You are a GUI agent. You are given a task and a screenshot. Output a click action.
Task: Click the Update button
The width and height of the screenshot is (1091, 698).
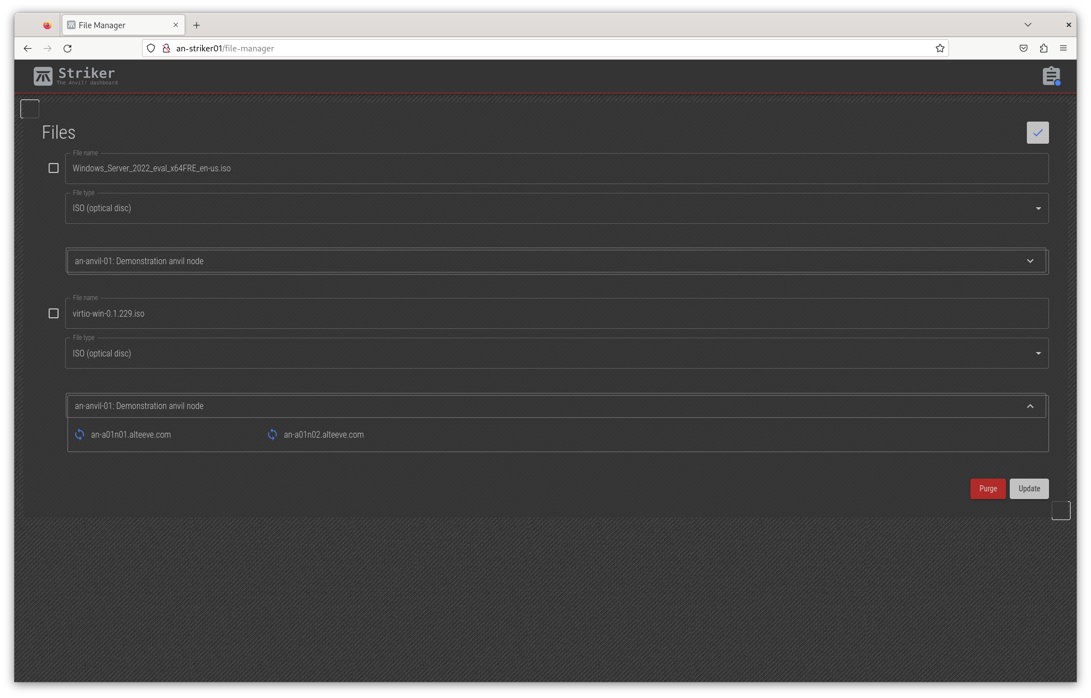tap(1029, 489)
